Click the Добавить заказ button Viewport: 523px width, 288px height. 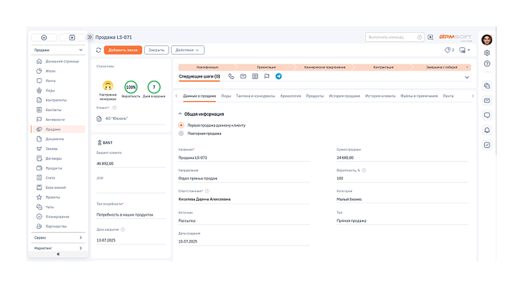(x=123, y=50)
